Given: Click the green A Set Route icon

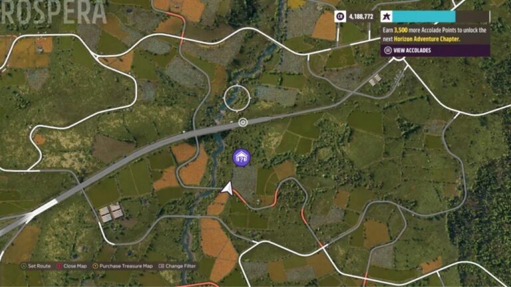Looking at the screenshot, I should [x=24, y=266].
